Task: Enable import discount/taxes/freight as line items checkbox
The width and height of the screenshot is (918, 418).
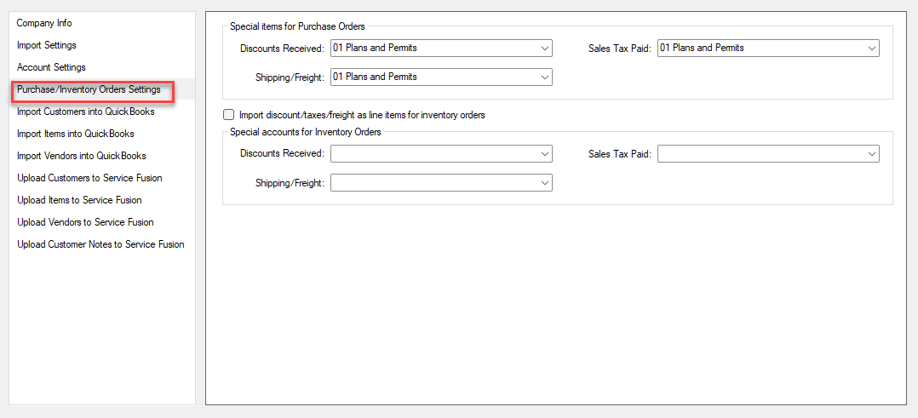Action: 228,115
